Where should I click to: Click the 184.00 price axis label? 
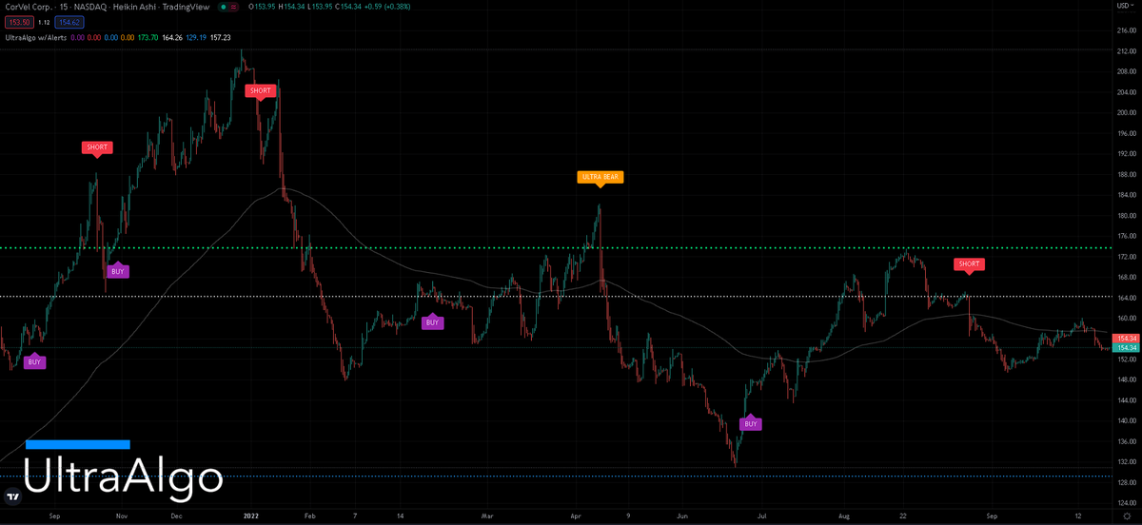[x=1126, y=195]
